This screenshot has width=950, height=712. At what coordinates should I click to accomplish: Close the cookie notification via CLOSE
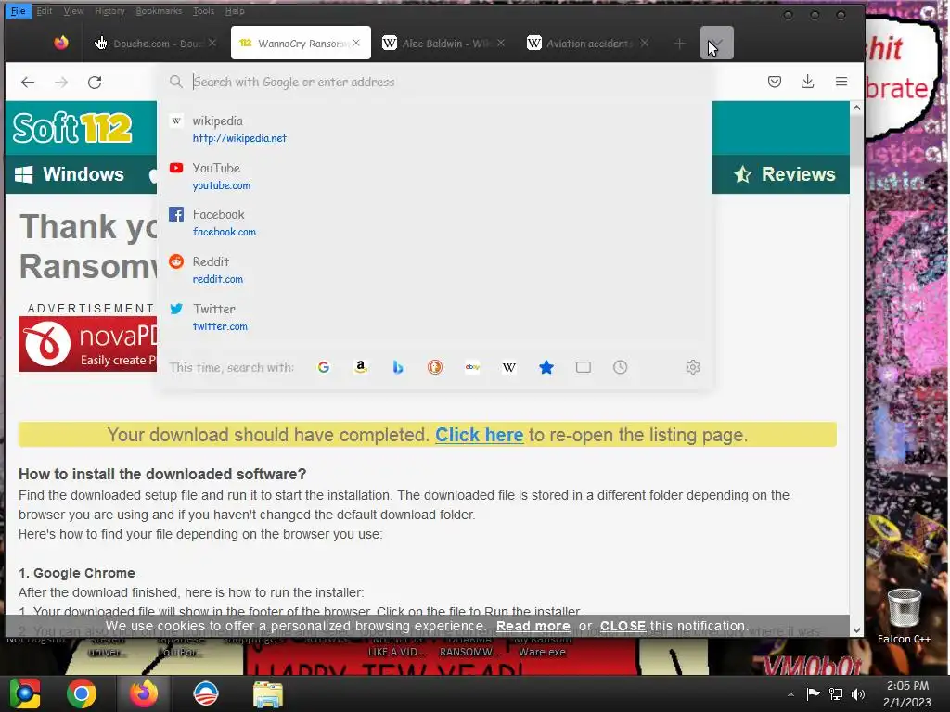(623, 626)
